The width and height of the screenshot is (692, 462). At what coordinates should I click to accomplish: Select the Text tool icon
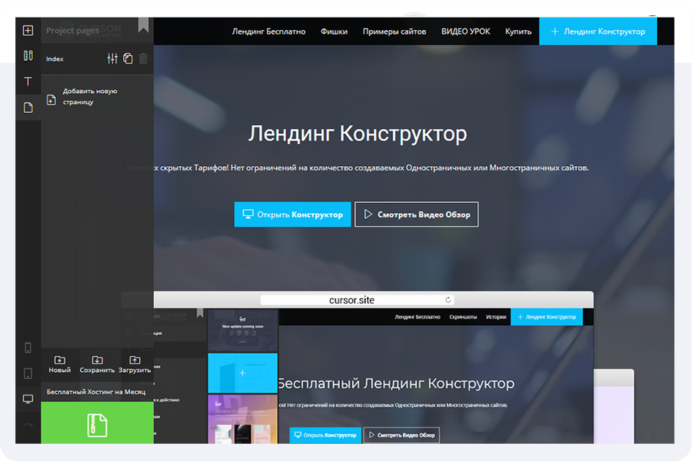tap(28, 81)
